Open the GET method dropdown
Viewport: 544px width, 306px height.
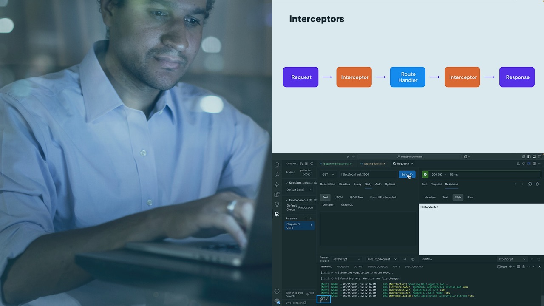click(x=328, y=174)
